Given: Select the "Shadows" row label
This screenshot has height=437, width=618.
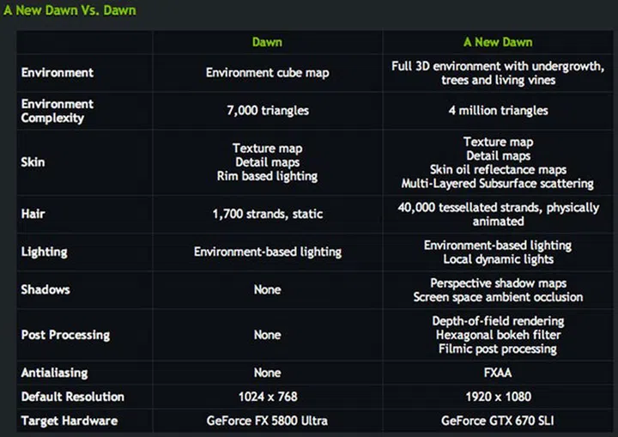Looking at the screenshot, I should tap(45, 290).
